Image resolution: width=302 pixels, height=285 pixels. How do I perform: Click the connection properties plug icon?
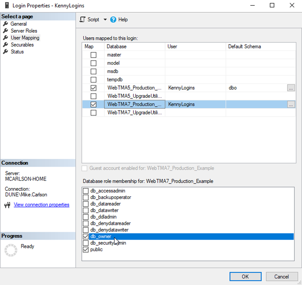pos(7,204)
